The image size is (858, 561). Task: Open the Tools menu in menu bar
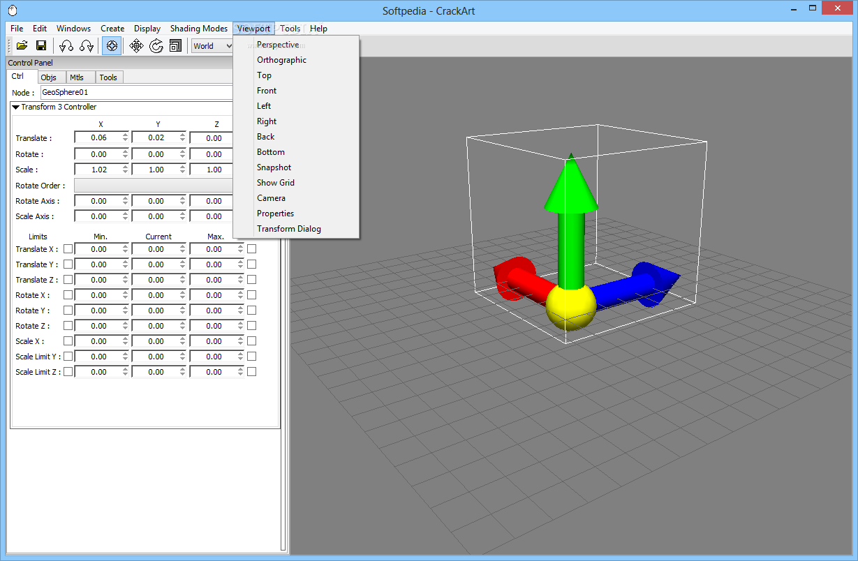290,29
